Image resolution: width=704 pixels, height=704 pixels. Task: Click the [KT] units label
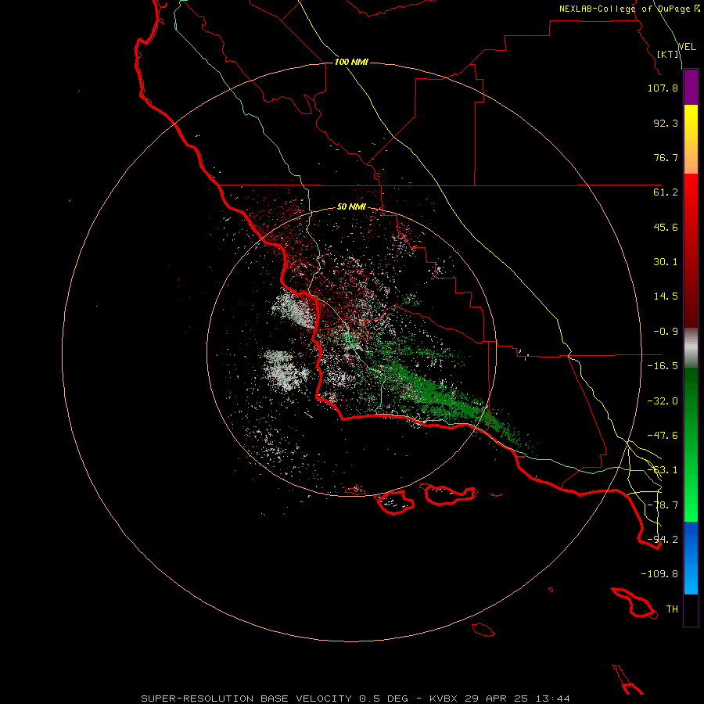(668, 54)
